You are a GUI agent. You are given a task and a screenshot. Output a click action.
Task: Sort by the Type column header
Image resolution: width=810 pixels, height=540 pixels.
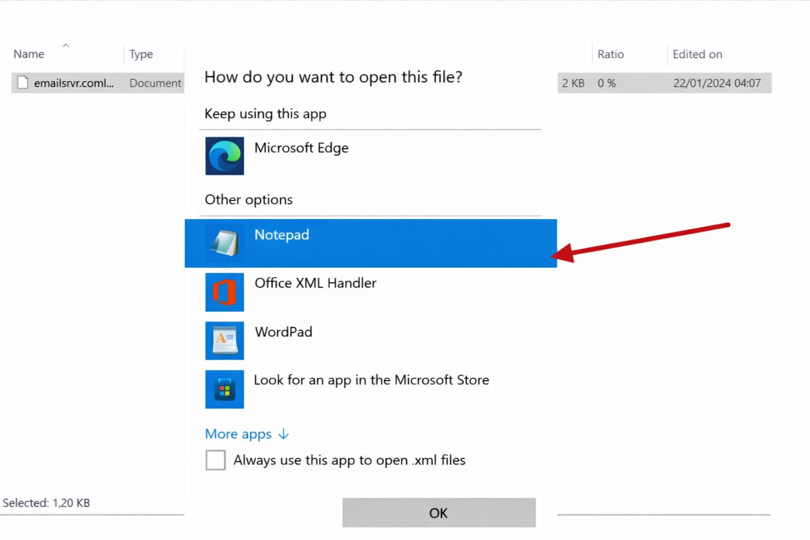[141, 54]
